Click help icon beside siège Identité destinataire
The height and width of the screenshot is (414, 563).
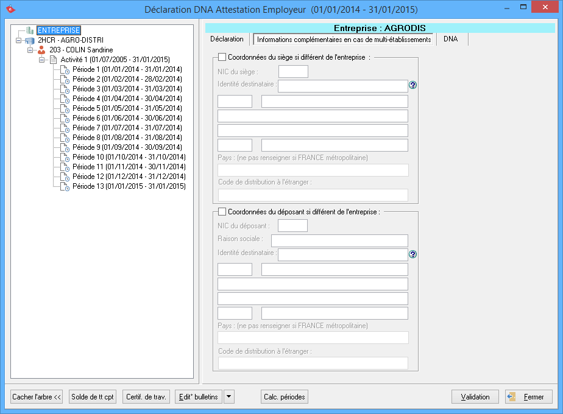click(413, 85)
